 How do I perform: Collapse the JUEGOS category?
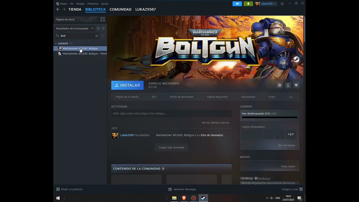(x=56, y=43)
